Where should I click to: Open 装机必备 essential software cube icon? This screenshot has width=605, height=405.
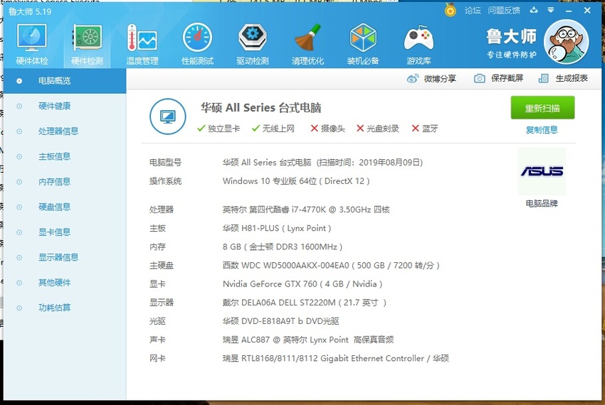point(363,43)
